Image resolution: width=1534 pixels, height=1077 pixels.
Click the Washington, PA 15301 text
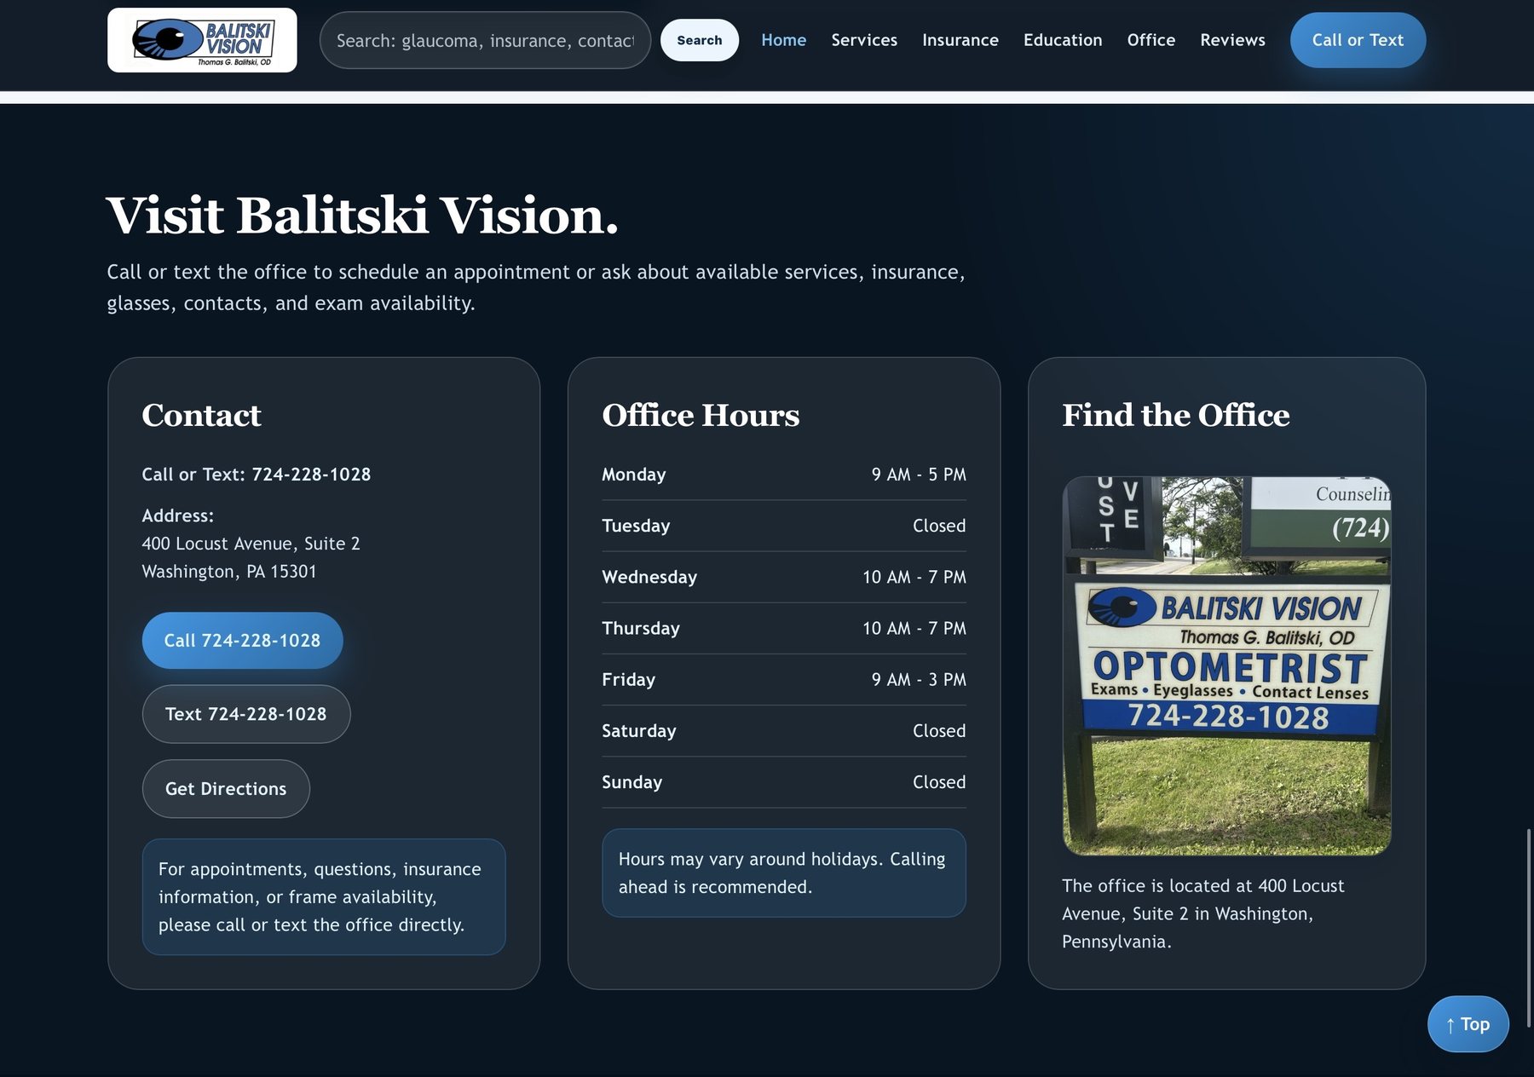pos(229,572)
